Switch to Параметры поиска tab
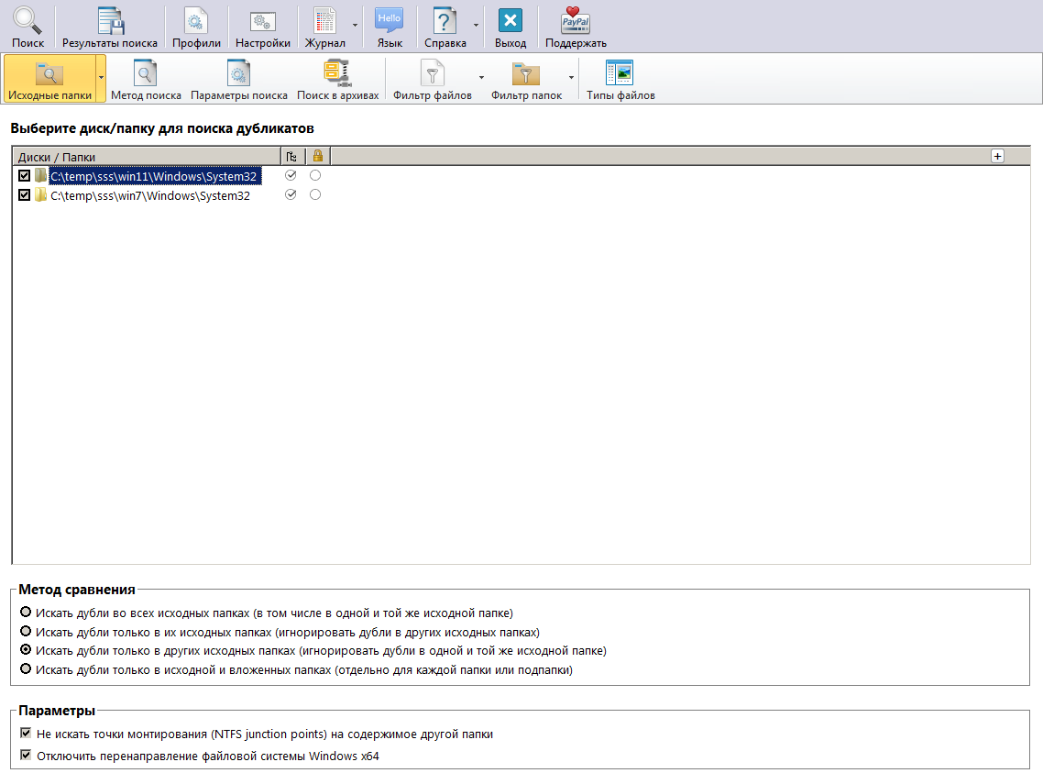Viewport: 1043px width, 784px height. click(239, 79)
